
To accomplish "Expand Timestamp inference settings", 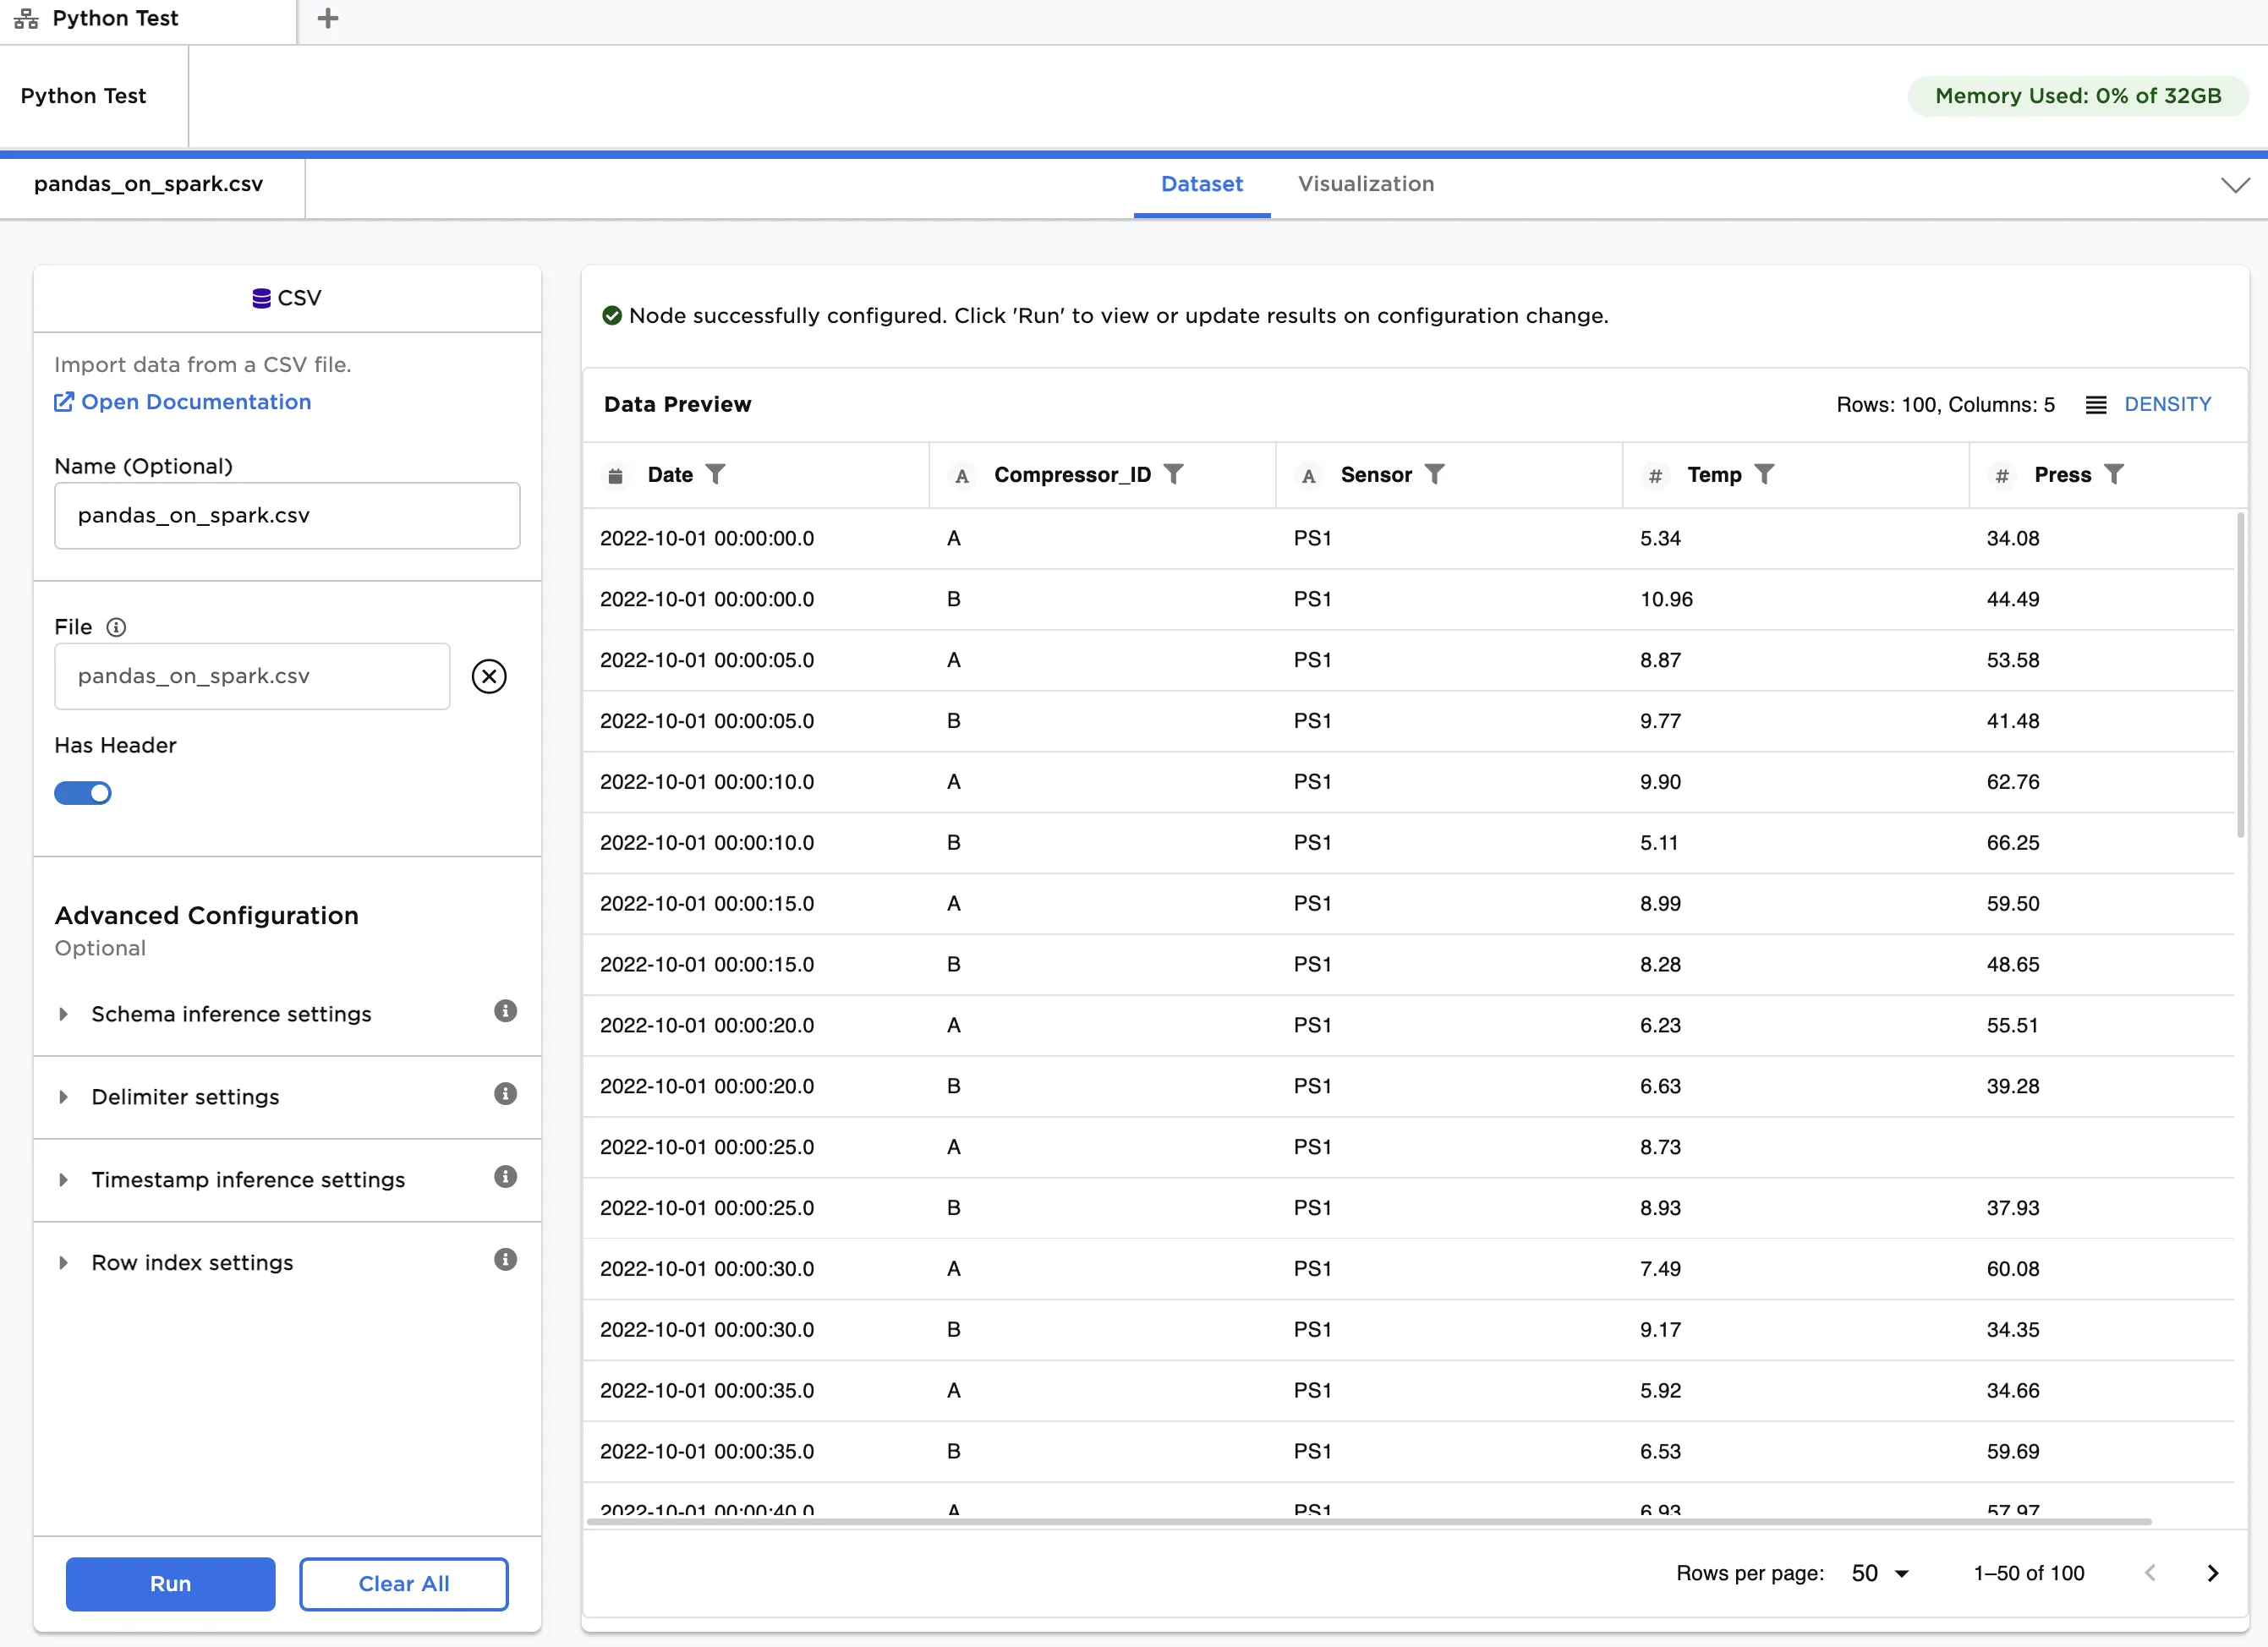I will (247, 1180).
